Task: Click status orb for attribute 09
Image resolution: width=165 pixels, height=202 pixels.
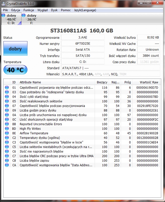Action: (x=7, y=110)
